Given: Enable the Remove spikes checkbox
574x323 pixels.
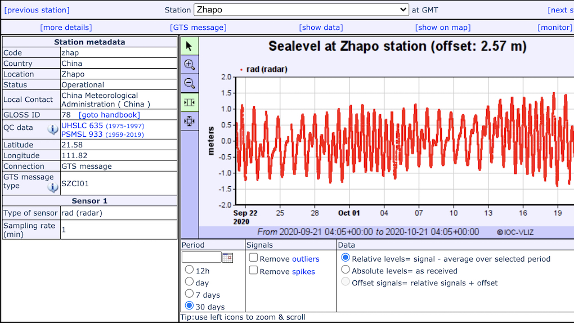Looking at the screenshot, I should coord(254,271).
